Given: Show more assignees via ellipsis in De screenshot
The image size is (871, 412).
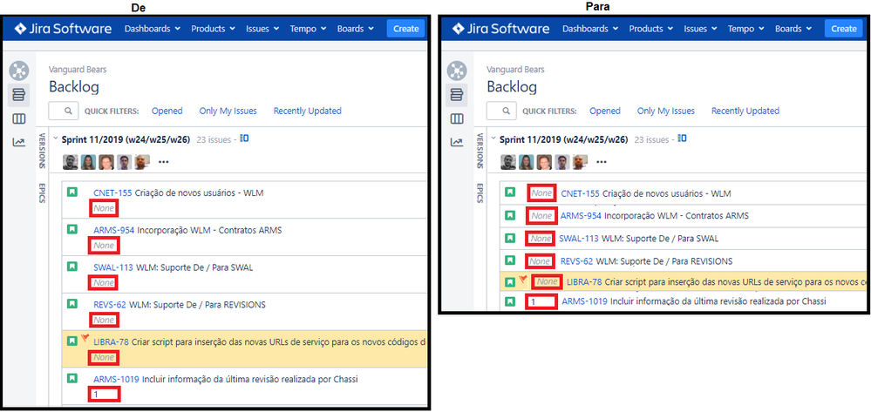Looking at the screenshot, I should click(x=163, y=162).
